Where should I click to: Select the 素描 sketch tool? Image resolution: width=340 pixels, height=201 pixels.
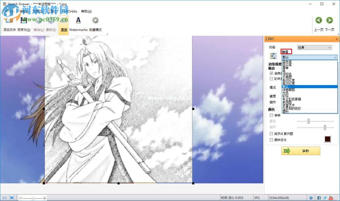[x=64, y=25]
